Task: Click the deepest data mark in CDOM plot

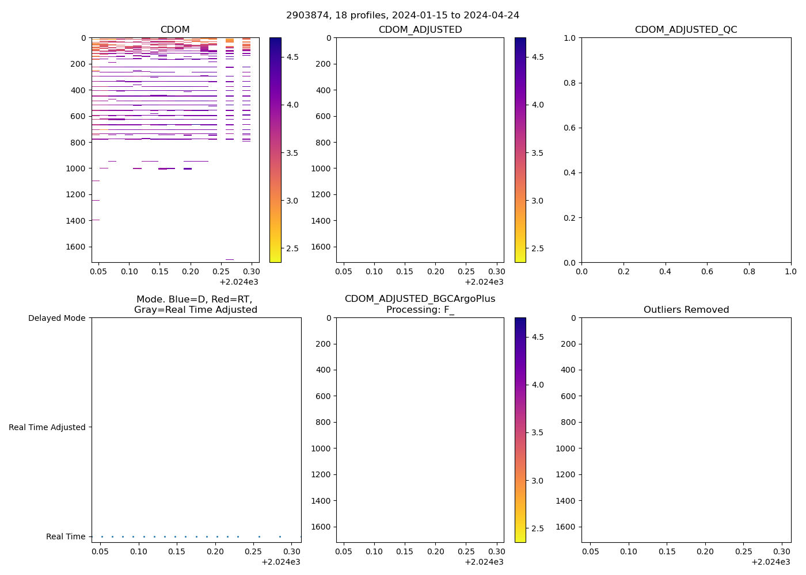Action: point(229,259)
